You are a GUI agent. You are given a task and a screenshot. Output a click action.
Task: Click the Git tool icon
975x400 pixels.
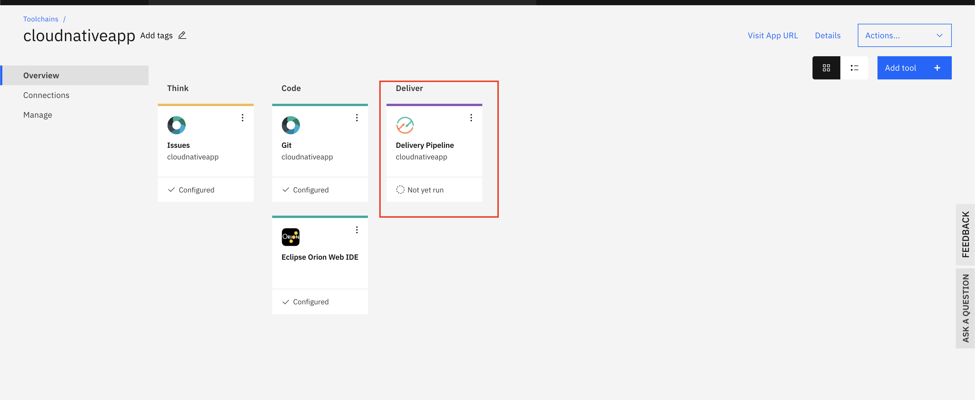tap(291, 125)
